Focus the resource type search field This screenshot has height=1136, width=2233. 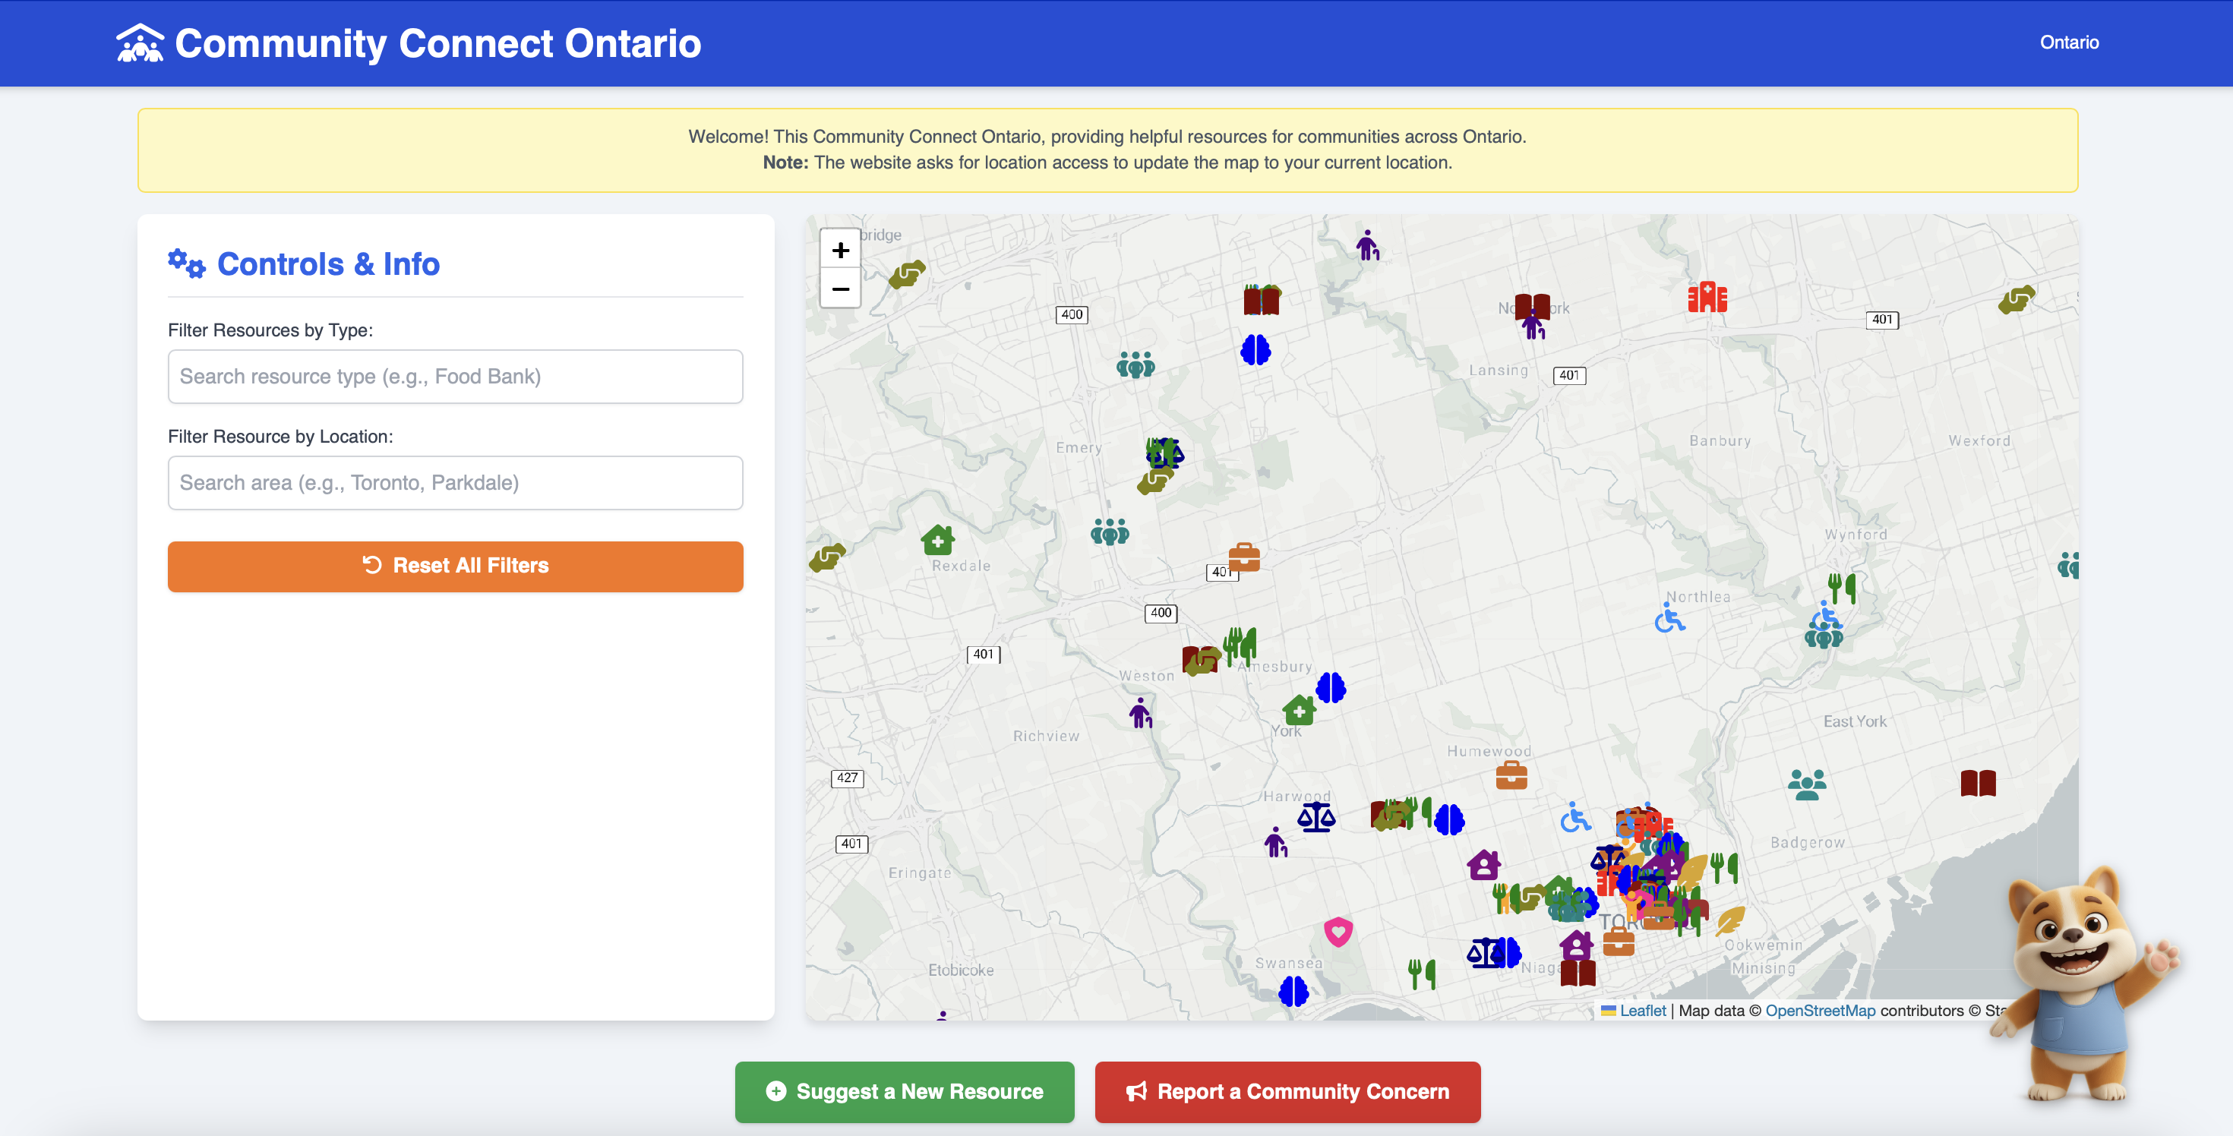(x=455, y=376)
